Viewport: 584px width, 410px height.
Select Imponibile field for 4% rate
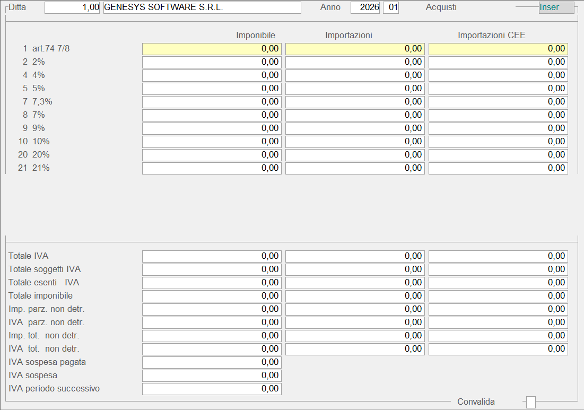pos(212,75)
